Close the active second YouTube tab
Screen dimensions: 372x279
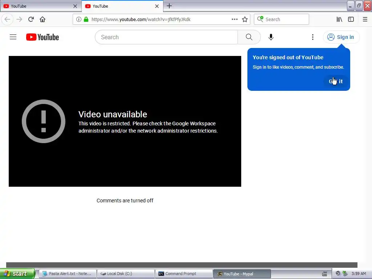point(157,6)
